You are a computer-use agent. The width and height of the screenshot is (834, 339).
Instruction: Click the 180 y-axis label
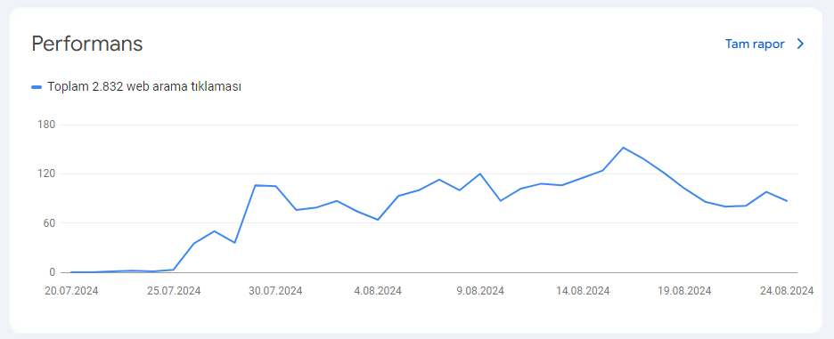(x=47, y=125)
